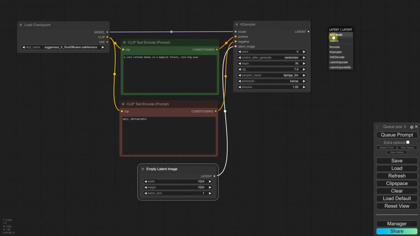Click the midpoint dot on the model link
Viewport: 420px width, 236px height.
click(x=171, y=32)
